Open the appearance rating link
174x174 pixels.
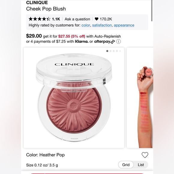124,25
